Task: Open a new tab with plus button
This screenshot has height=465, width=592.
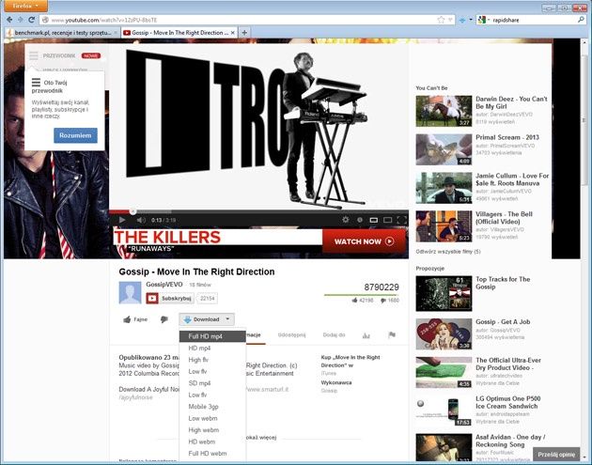Action: (244, 33)
